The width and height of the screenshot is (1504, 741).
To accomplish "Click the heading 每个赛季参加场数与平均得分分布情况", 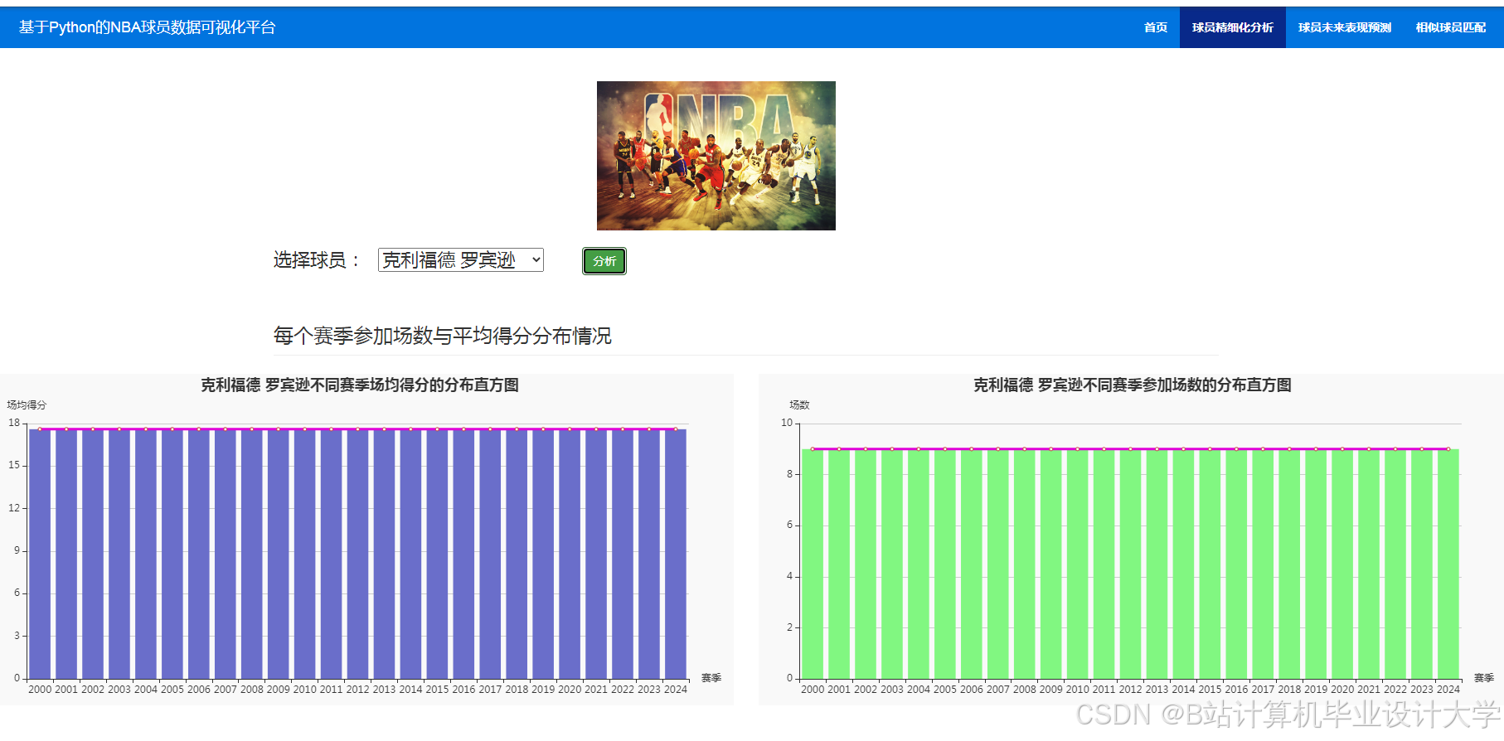I will tap(443, 336).
